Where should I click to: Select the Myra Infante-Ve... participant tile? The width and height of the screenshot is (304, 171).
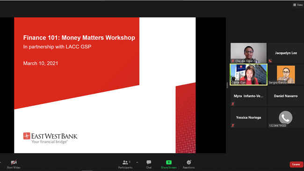[248, 96]
